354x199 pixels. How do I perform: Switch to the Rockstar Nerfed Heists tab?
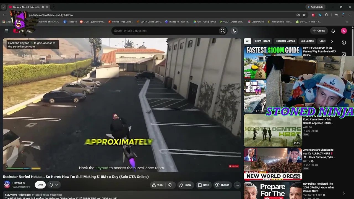coord(26,7)
